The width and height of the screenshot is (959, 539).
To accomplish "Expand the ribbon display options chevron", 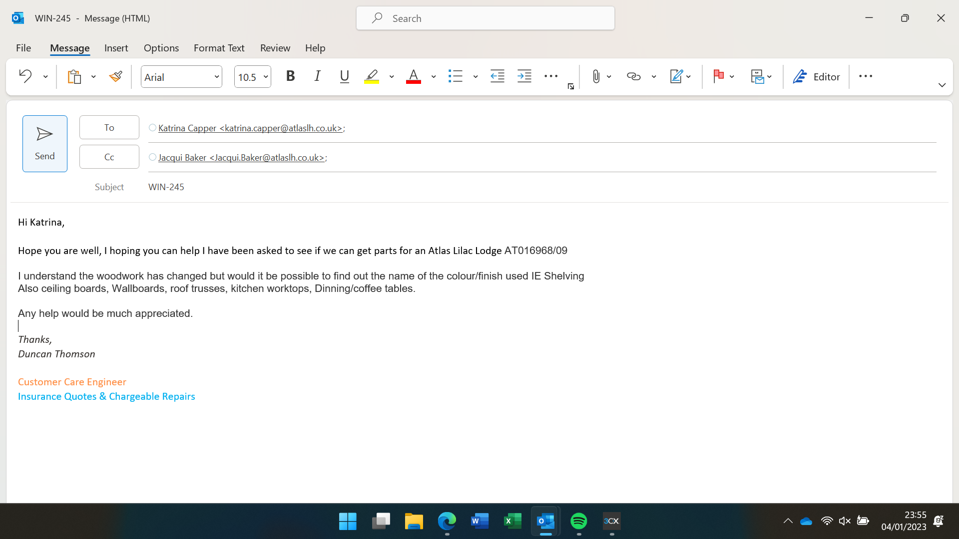I will [x=942, y=85].
